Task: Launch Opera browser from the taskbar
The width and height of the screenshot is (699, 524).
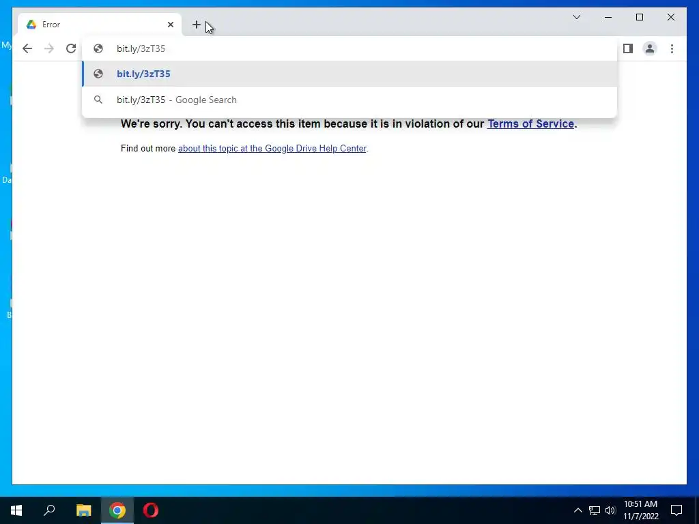Action: point(151,510)
